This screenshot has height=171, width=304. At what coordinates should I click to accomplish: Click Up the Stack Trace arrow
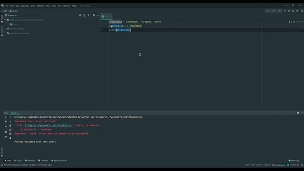[10, 117]
